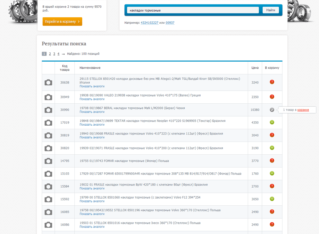This screenshot has width=319, height=234.
Task: Open example code 4324102227 link
Action: pyautogui.click(x=150, y=23)
